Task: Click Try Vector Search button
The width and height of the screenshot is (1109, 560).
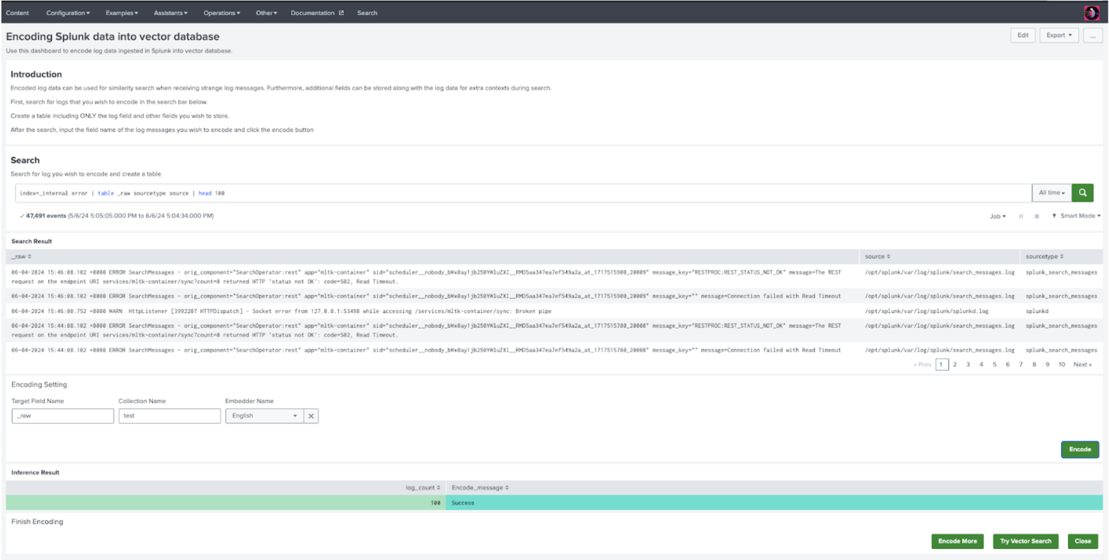Action: tap(1025, 542)
